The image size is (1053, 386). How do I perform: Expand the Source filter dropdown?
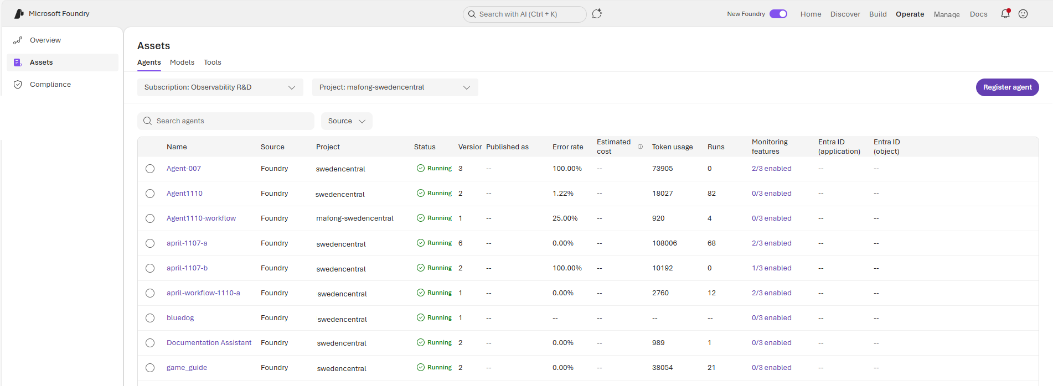coord(347,121)
